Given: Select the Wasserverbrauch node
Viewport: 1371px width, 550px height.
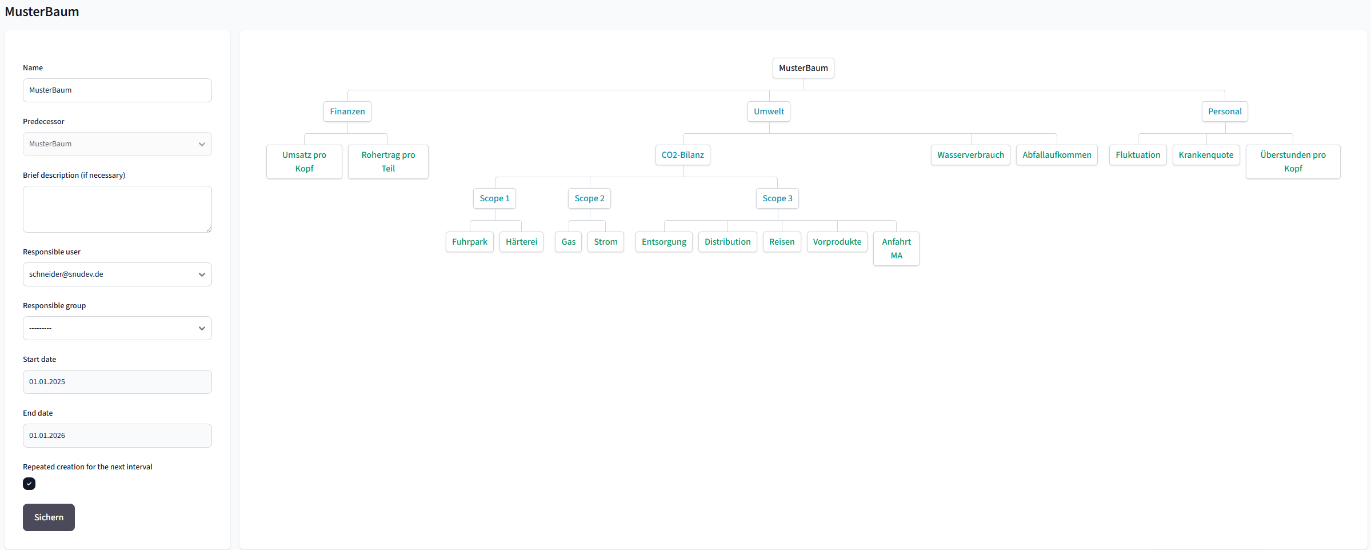Looking at the screenshot, I should (x=970, y=155).
